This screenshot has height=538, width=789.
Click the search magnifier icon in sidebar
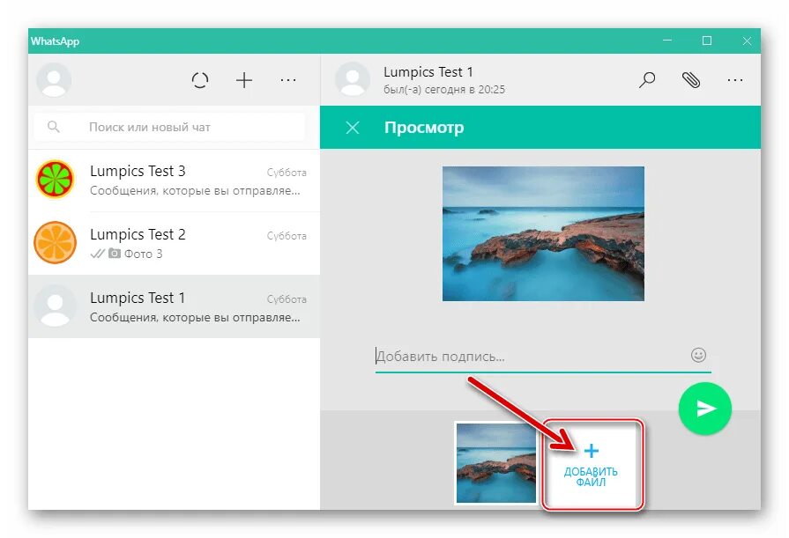pos(54,127)
